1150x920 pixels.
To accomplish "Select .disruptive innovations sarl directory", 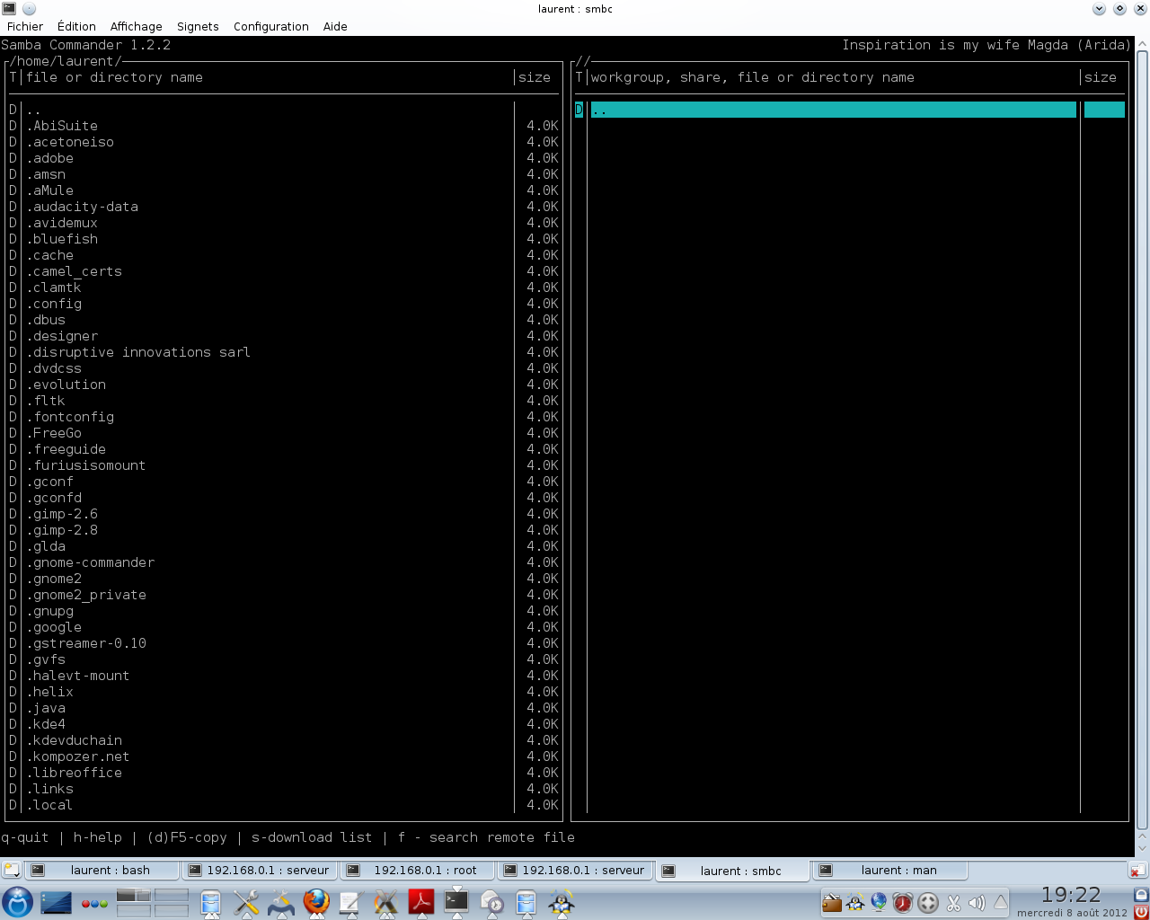I will (284, 352).
